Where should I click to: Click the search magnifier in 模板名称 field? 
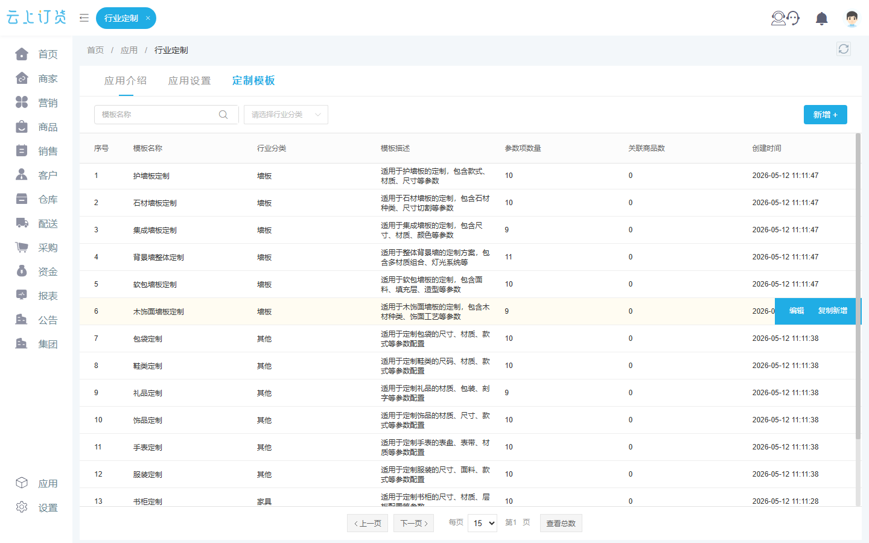223,115
